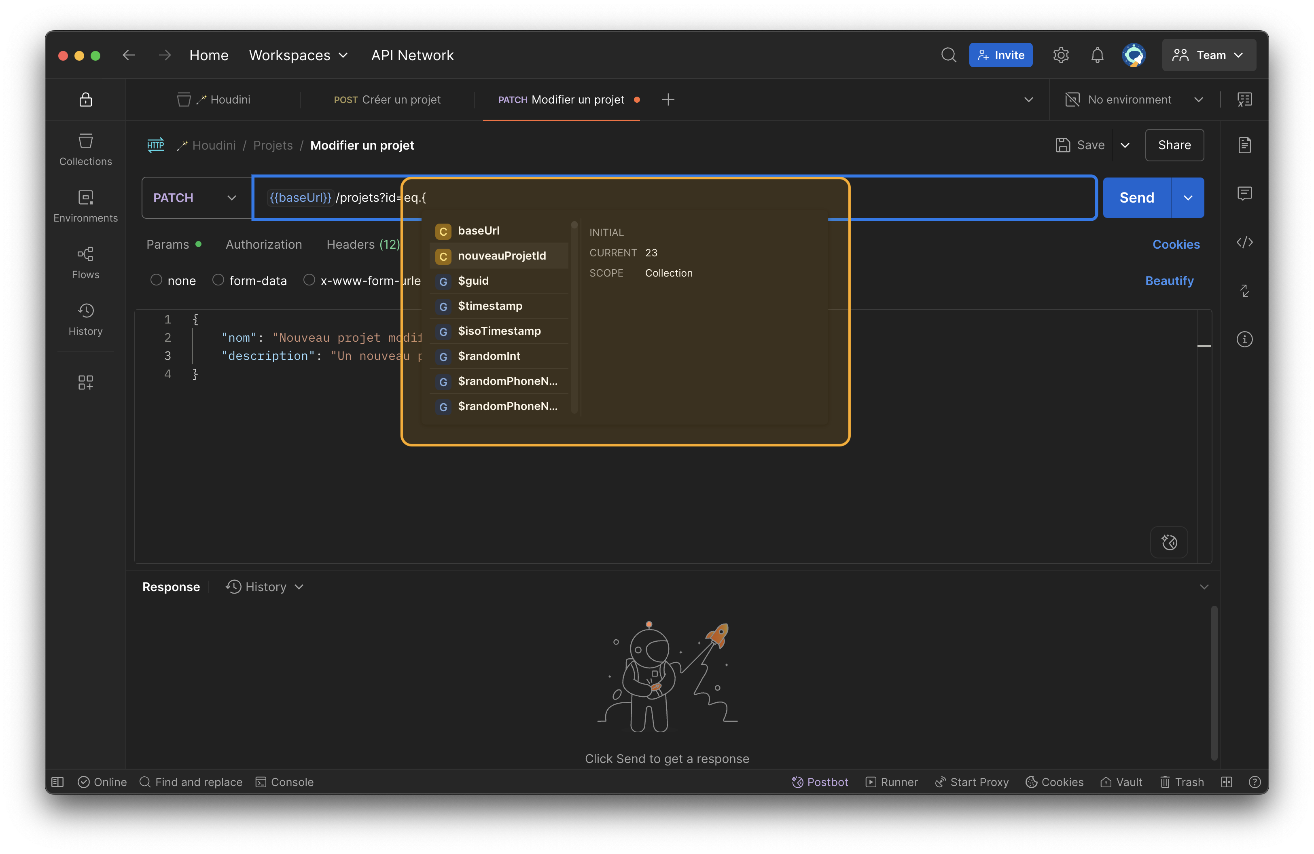The image size is (1314, 854).
Task: Expand the Send options arrow
Action: 1187,197
